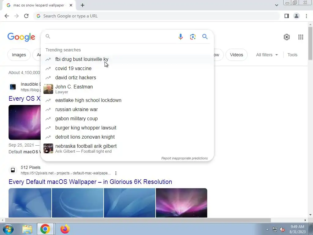Image resolution: width=313 pixels, height=235 pixels.
Task: Click the Inaudible blog favicon
Action: pyautogui.click(x=13, y=87)
